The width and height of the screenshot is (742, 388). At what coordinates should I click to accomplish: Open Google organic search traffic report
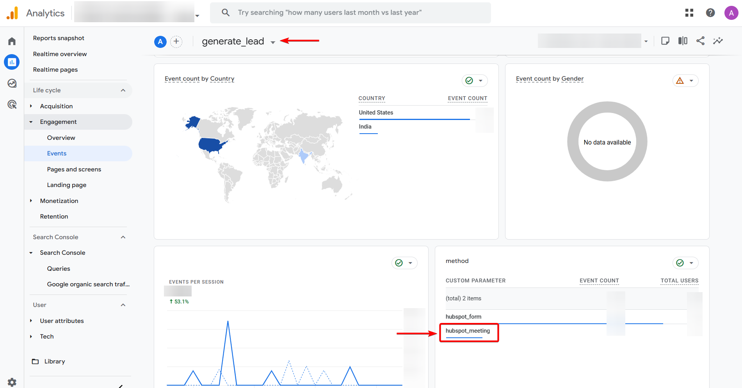point(88,284)
